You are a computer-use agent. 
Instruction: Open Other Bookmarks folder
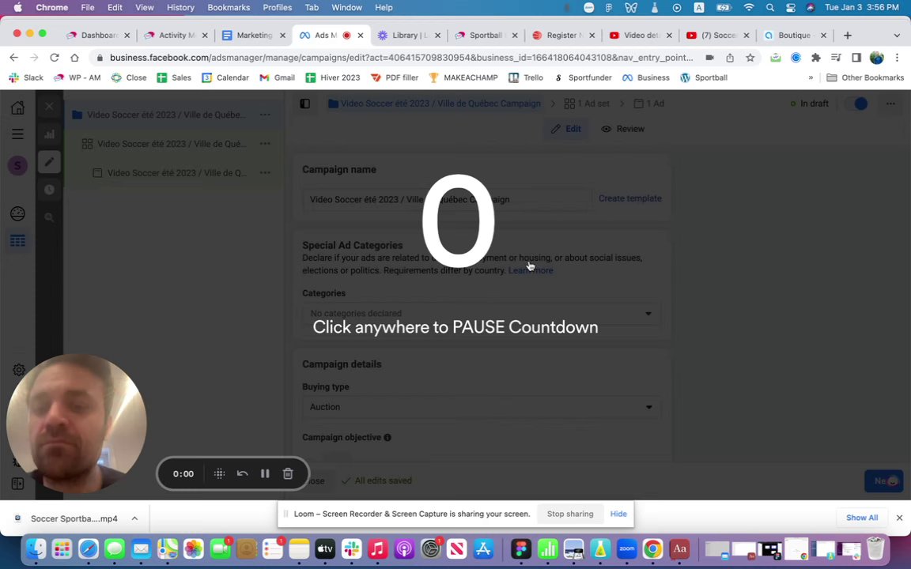864,77
